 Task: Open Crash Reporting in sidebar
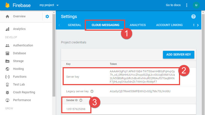[24, 92]
